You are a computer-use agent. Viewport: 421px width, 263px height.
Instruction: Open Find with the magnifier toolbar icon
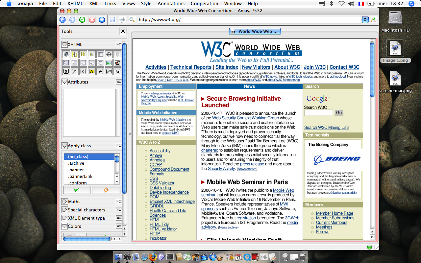132,20
